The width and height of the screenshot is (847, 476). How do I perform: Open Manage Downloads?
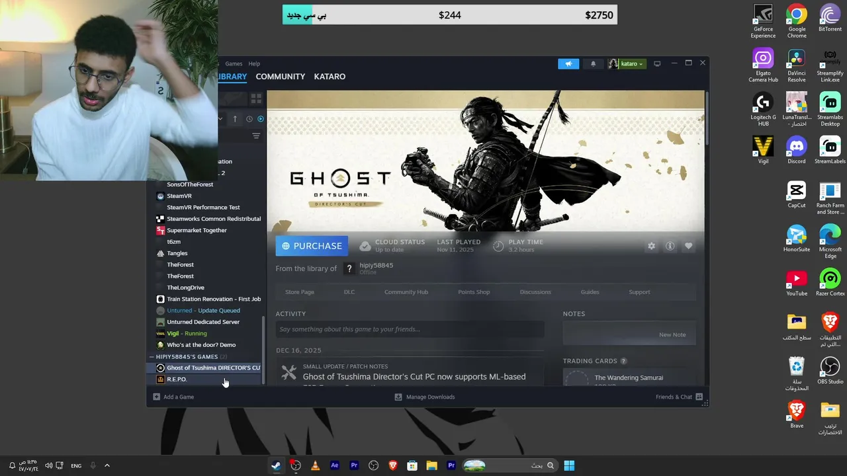(425, 397)
